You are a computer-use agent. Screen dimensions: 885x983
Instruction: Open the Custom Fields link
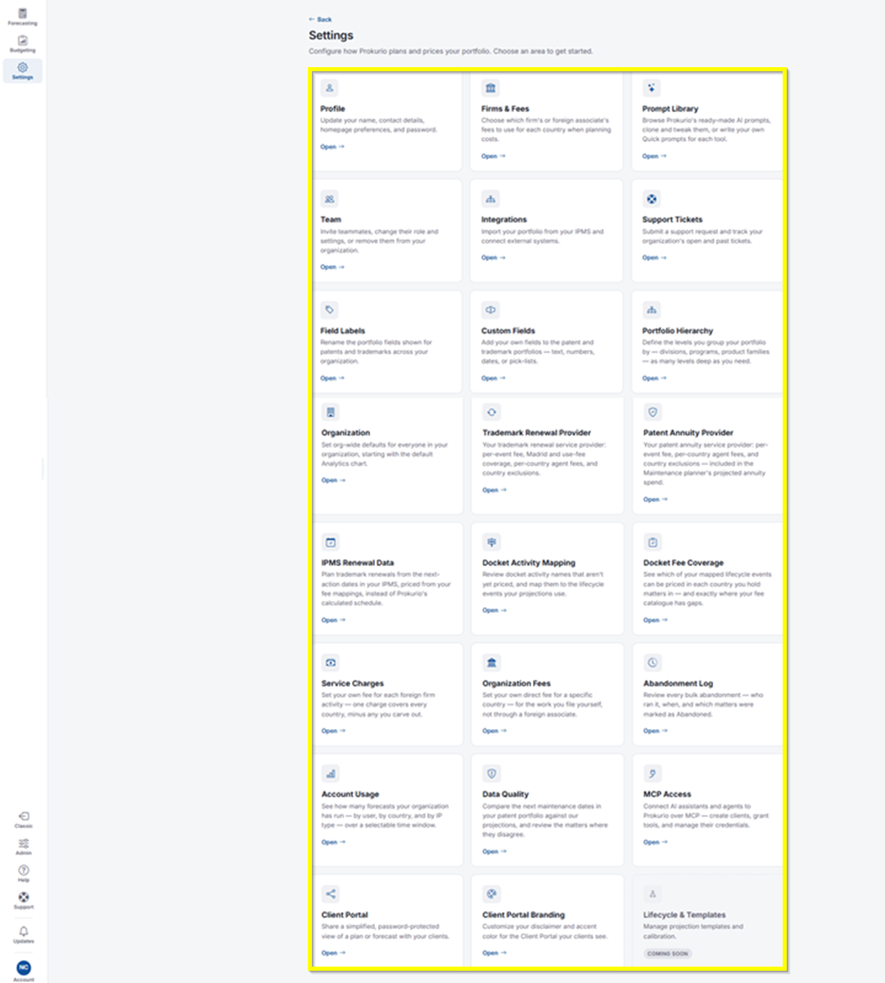(x=494, y=378)
